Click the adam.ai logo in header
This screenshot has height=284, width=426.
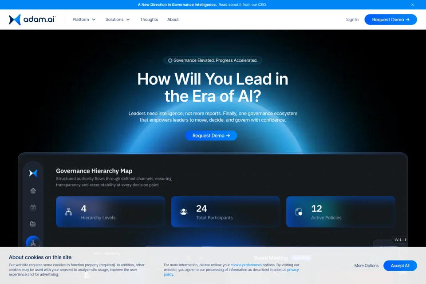[32, 20]
